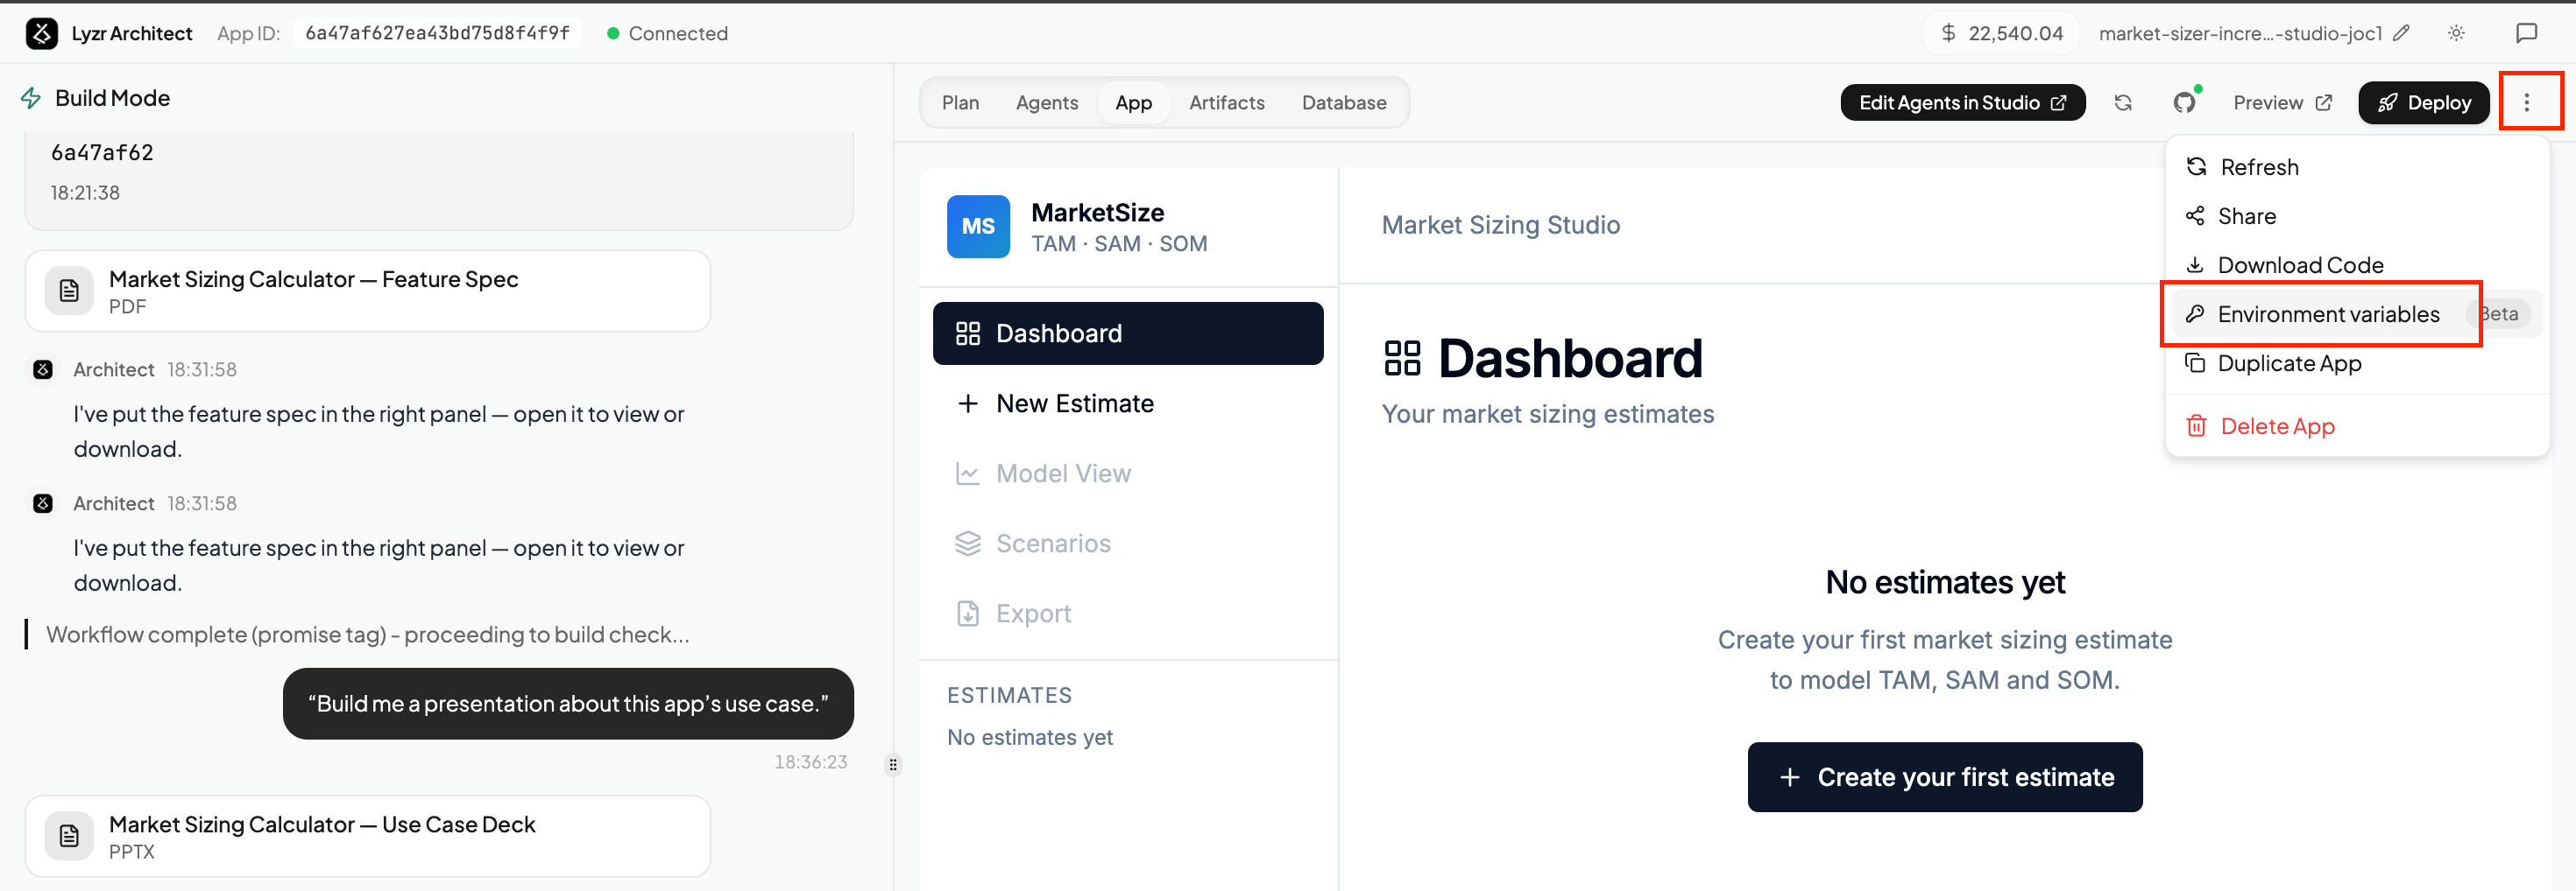Switch to the Agents tab
The width and height of the screenshot is (2576, 891).
coord(1046,103)
